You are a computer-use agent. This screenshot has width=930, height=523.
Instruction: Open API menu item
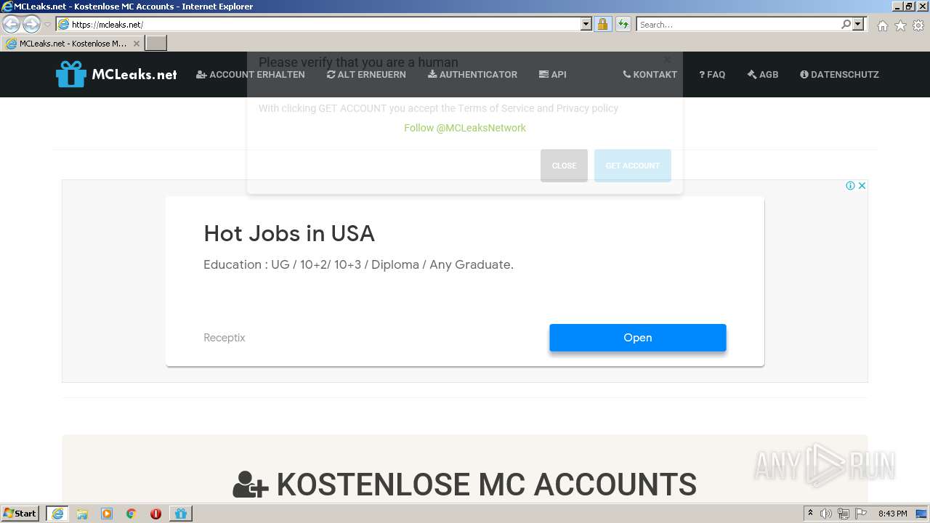553,74
